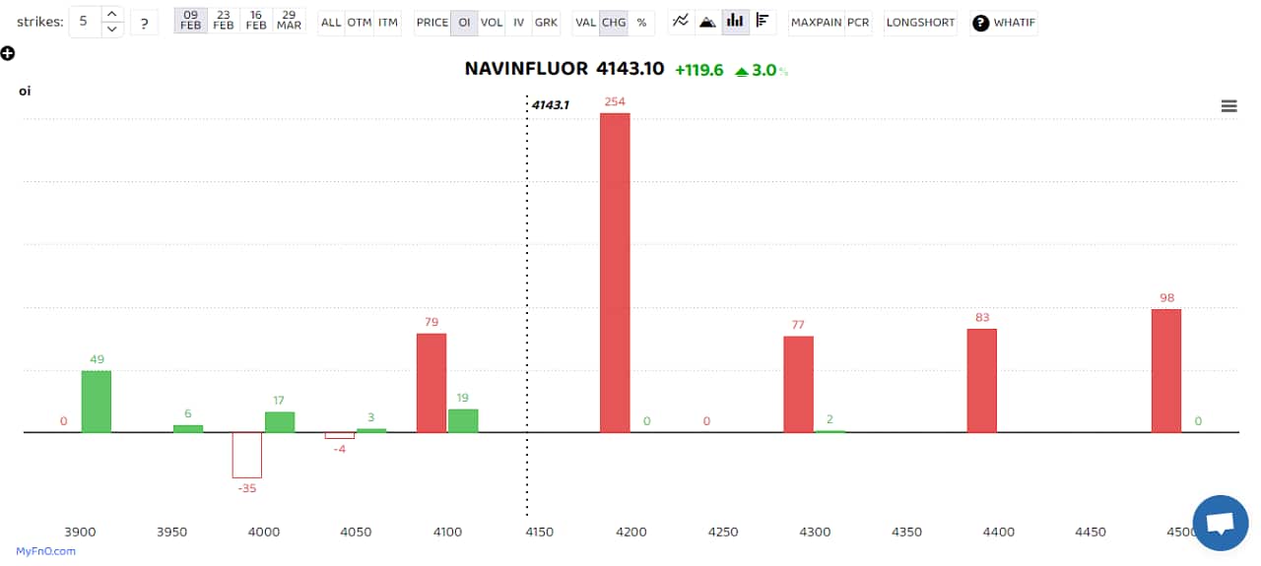Toggle percent display mode
Image resolution: width=1261 pixels, height=566 pixels.
[x=641, y=22]
